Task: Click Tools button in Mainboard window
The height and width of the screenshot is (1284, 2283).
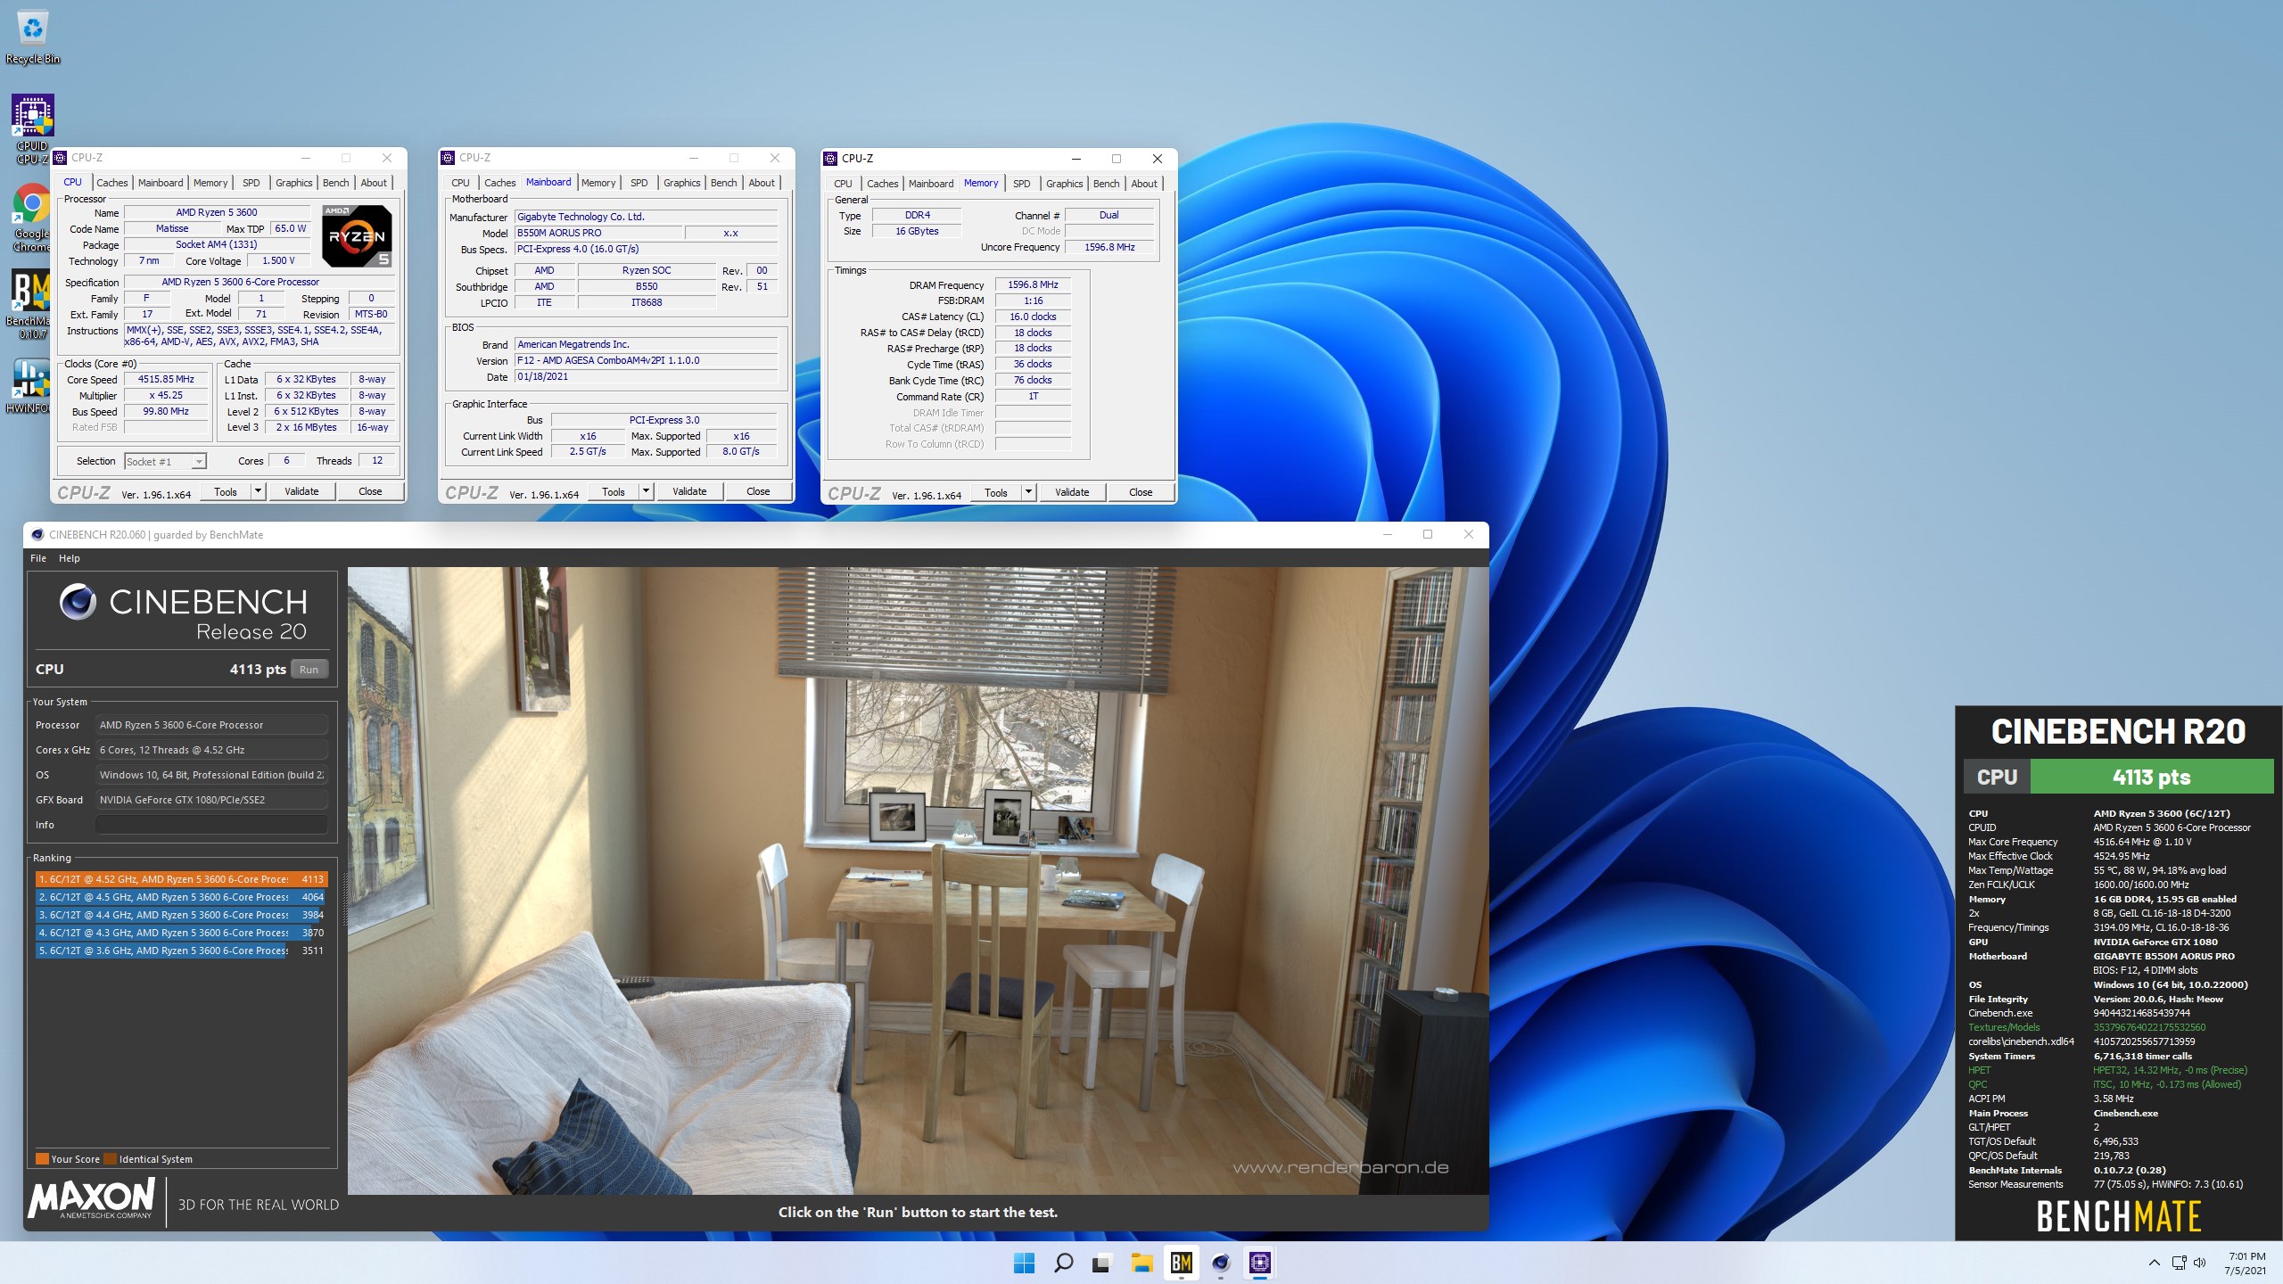Action: pos(614,491)
